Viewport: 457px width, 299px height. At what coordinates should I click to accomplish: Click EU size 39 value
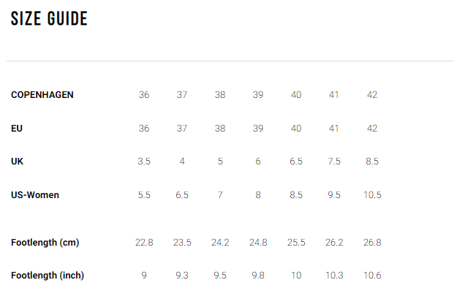[258, 128]
